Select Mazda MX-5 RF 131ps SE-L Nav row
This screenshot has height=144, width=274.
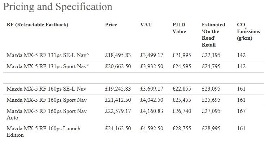tap(133, 56)
